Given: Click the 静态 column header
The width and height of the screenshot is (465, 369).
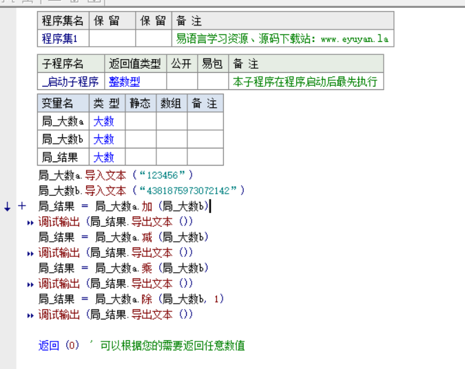Looking at the screenshot, I should click(141, 103).
